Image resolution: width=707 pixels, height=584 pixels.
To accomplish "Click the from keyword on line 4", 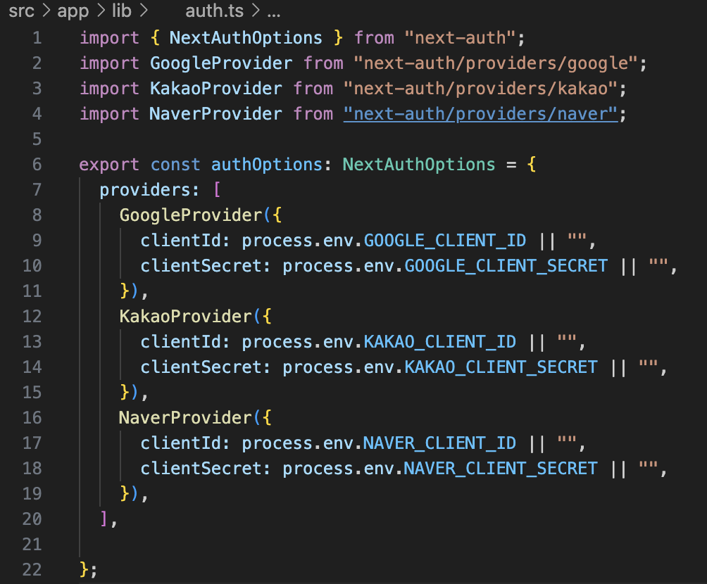I will pyautogui.click(x=313, y=114).
